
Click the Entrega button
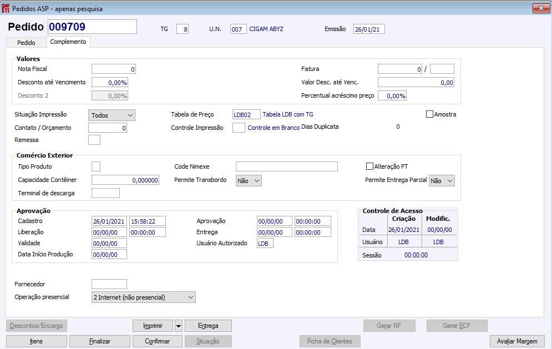tap(208, 326)
